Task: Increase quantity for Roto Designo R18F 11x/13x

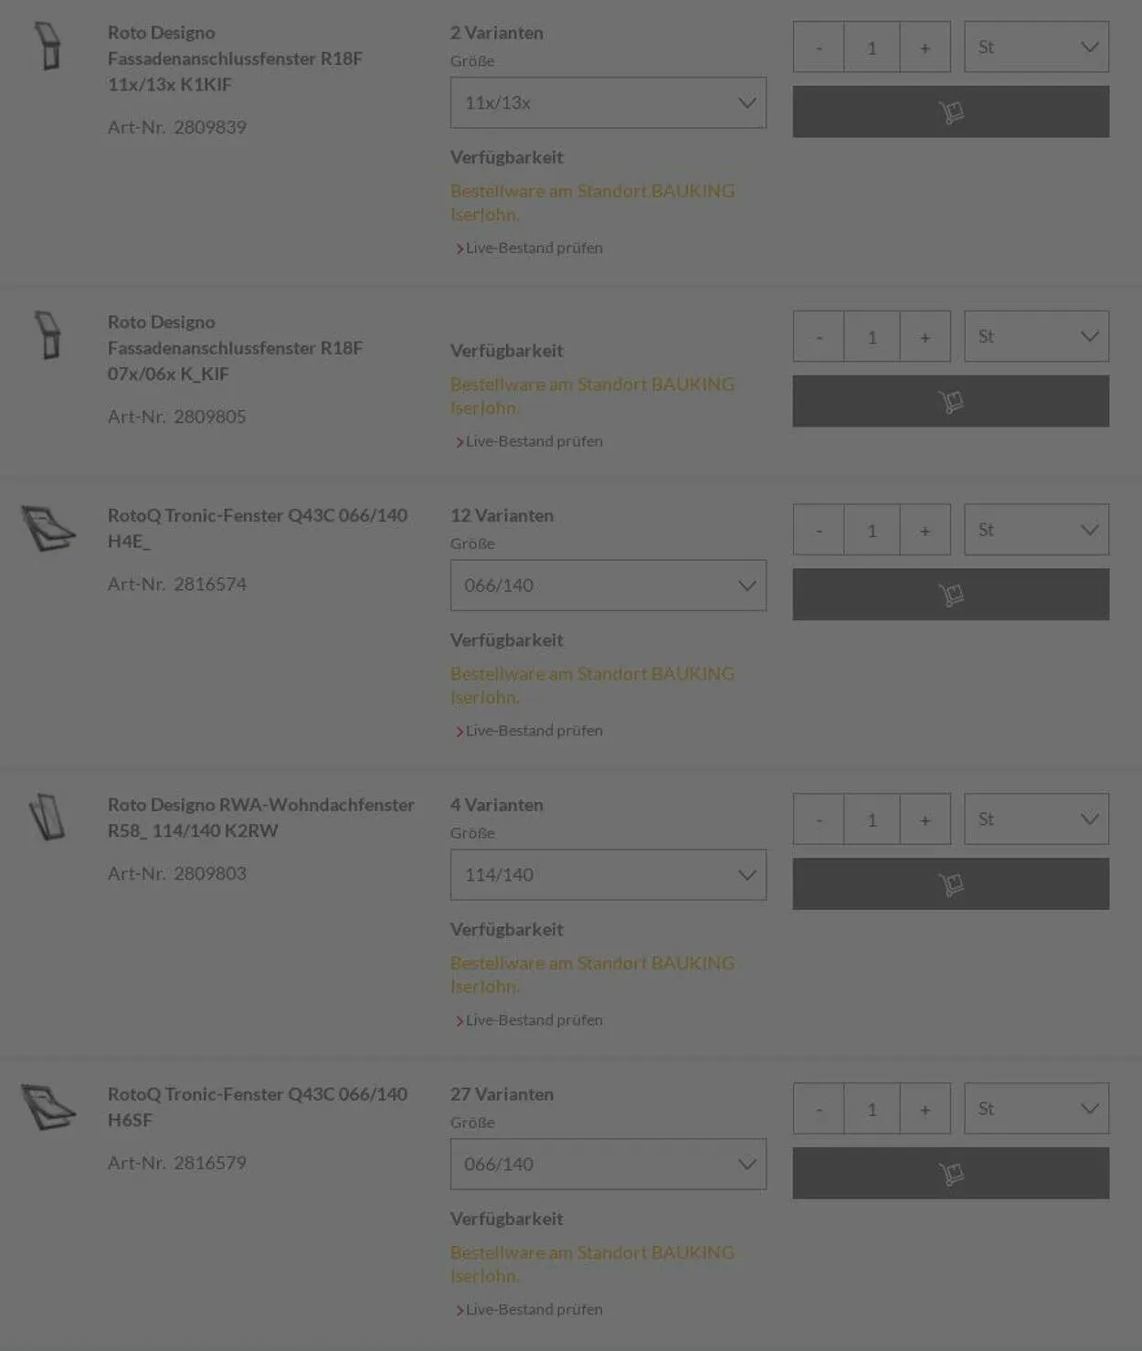Action: pos(925,47)
